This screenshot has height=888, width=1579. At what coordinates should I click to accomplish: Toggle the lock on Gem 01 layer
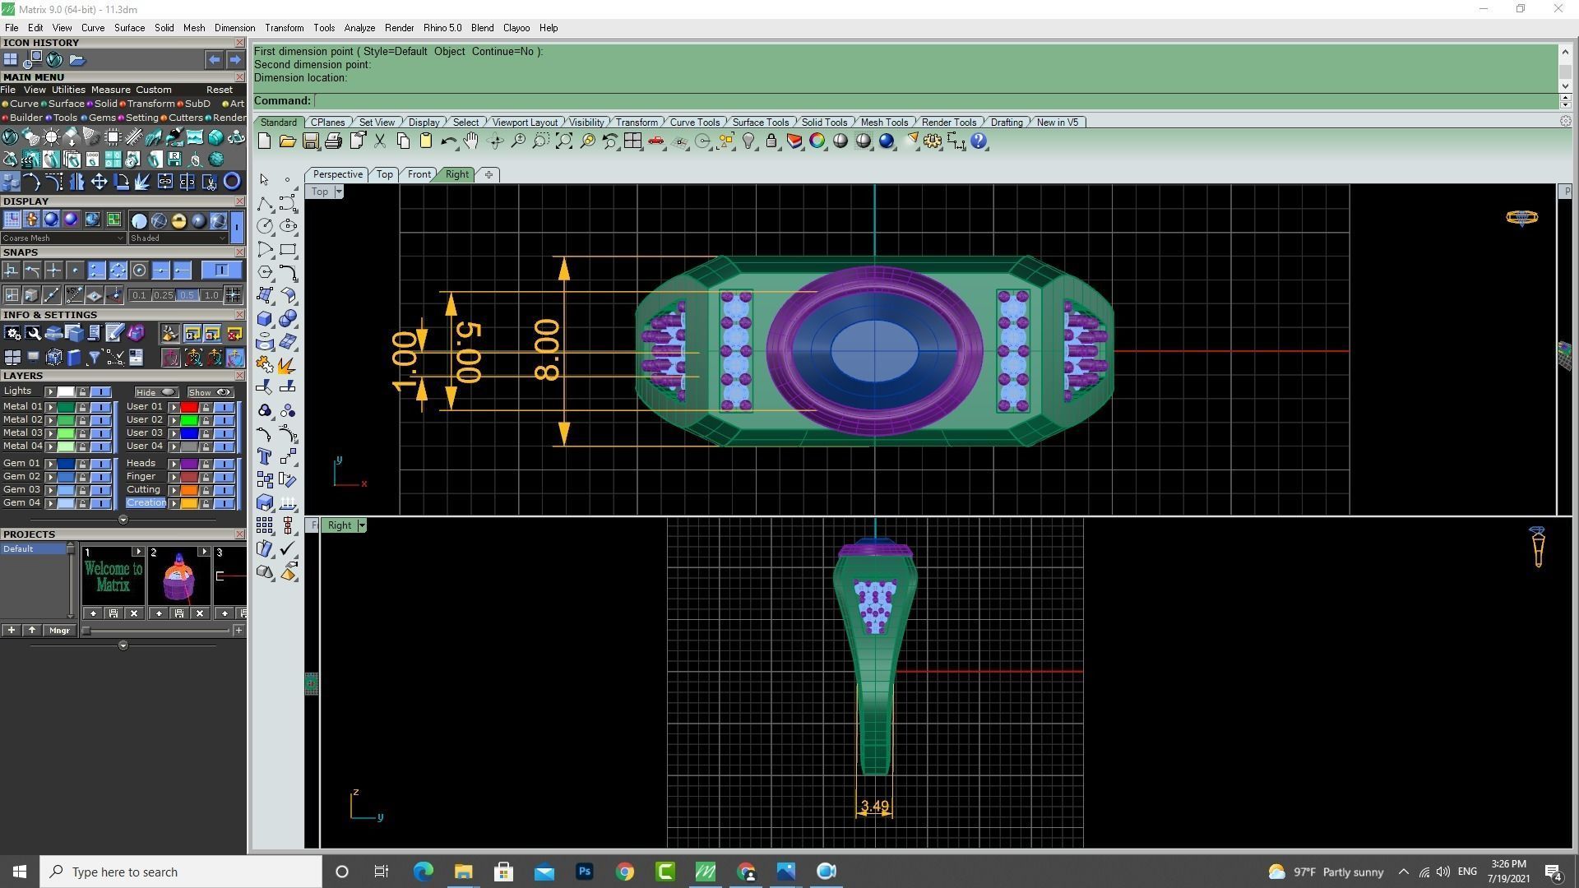[x=82, y=464]
